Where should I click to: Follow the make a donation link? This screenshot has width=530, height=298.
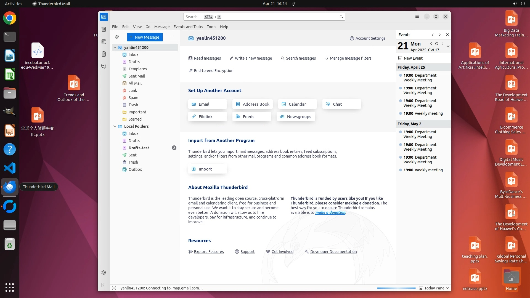coord(330,212)
